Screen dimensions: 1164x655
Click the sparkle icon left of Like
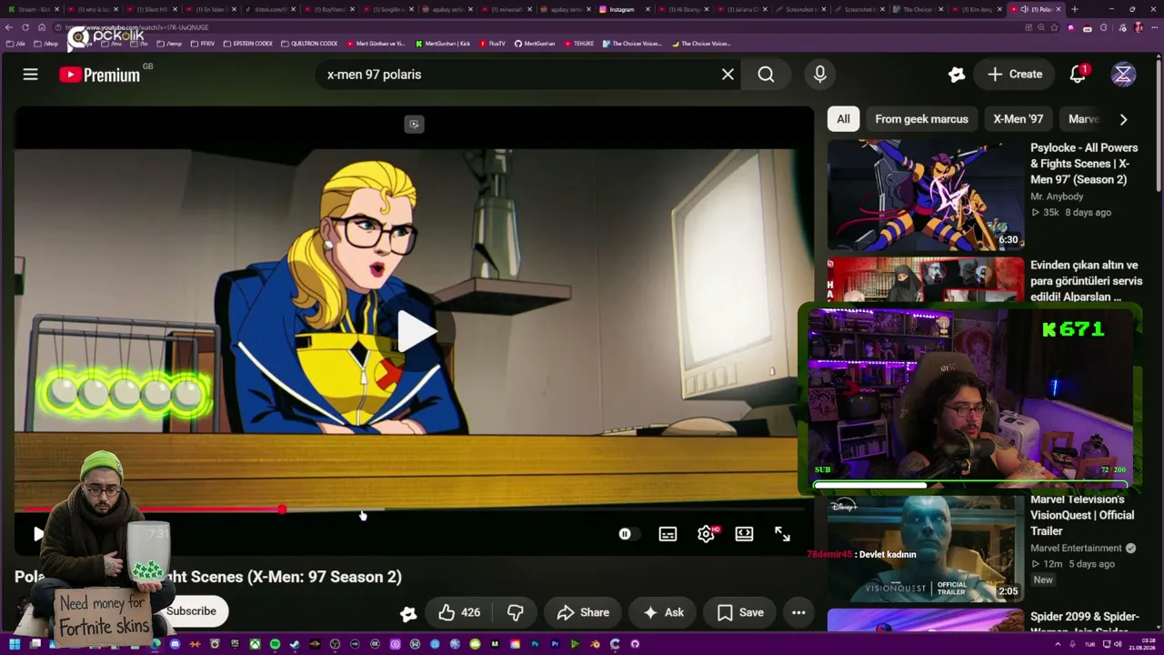(408, 613)
